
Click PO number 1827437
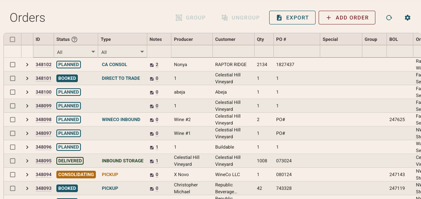(285, 65)
